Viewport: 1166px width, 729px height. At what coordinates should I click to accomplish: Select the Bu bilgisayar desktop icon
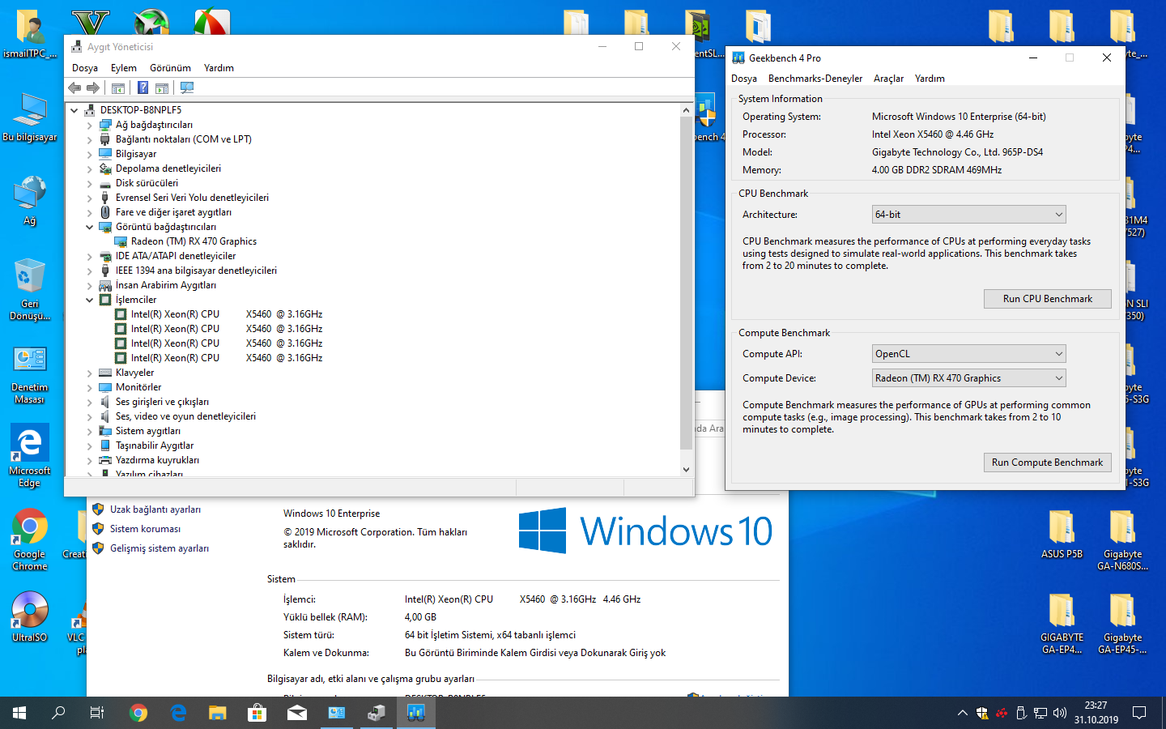(30, 118)
